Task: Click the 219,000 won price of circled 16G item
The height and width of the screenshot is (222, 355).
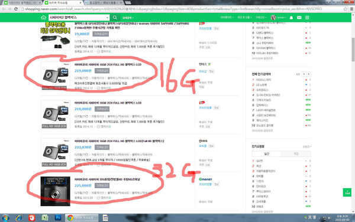Action: click(x=83, y=71)
